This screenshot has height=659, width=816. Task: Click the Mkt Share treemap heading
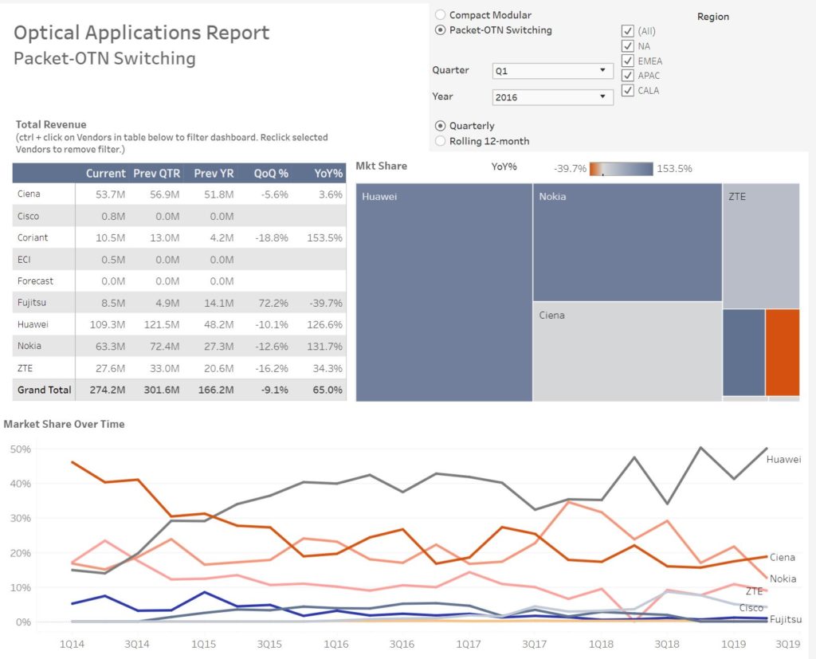point(382,166)
